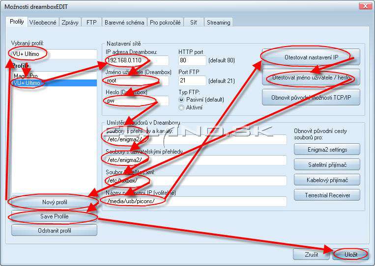Click Satelitní přijímač button
Image resolution: width=375 pixels, height=266 pixels.
[x=327, y=165]
